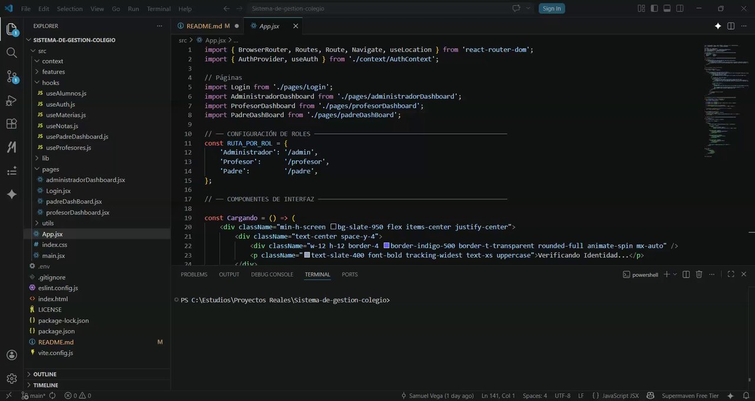Open Run and Debug view
Image resolution: width=755 pixels, height=401 pixels.
pyautogui.click(x=12, y=100)
